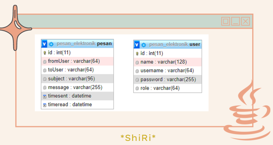This screenshot has width=273, height=145.
Task: Collapse the user table using V toggle
Action: coord(137,45)
